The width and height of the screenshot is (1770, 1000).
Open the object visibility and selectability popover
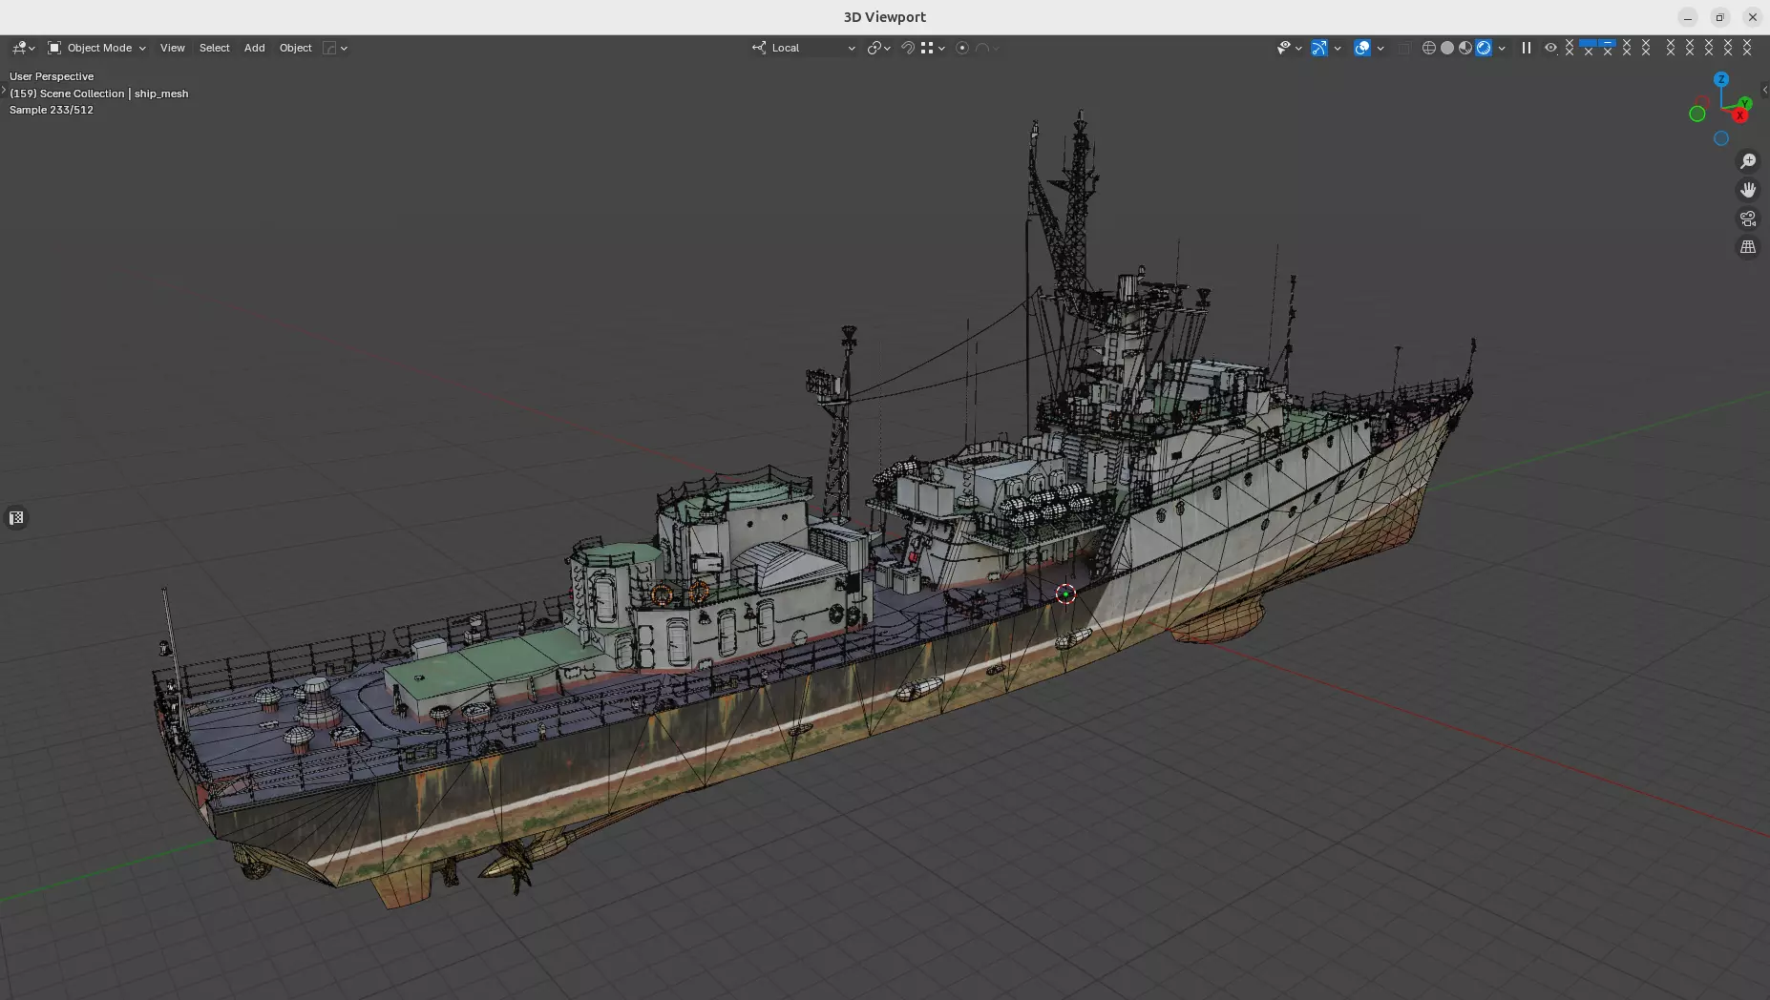click(1289, 48)
